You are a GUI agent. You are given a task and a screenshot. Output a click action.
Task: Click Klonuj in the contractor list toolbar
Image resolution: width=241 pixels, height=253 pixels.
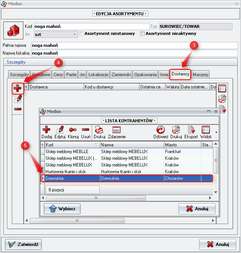pyautogui.click(x=73, y=132)
